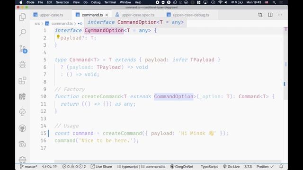Click CommandOption on line 1
This screenshot has height=170, width=303.
(104, 30)
